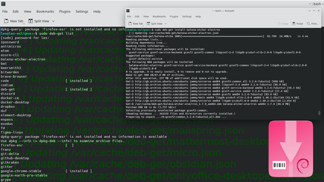Screen dimensions: 324x182
Task: Click the Split View icon in the background Konsole
Action: pyautogui.click(x=31, y=21)
